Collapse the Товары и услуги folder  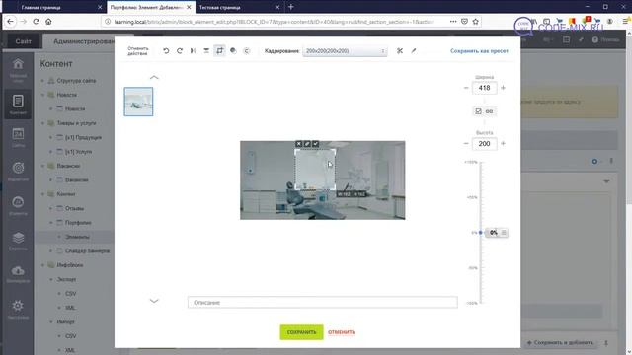pyautogui.click(x=42, y=123)
